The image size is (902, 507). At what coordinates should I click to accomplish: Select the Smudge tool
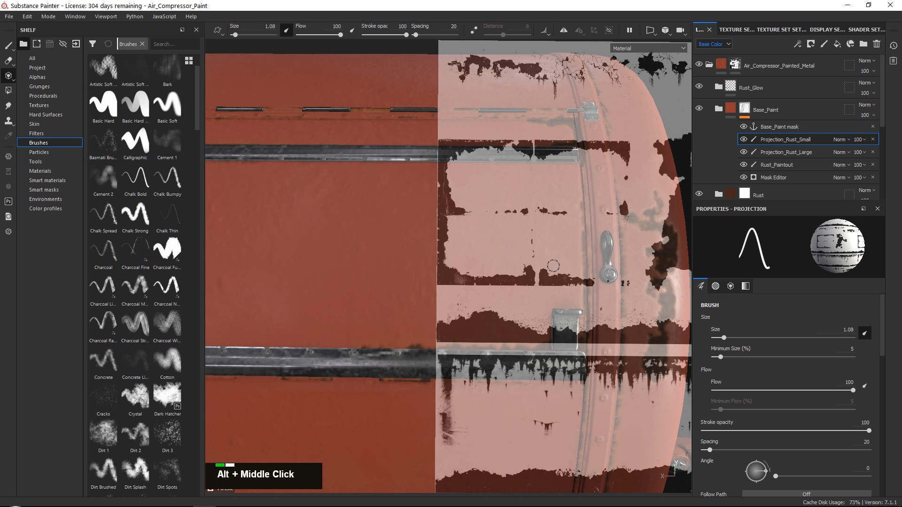coord(8,106)
